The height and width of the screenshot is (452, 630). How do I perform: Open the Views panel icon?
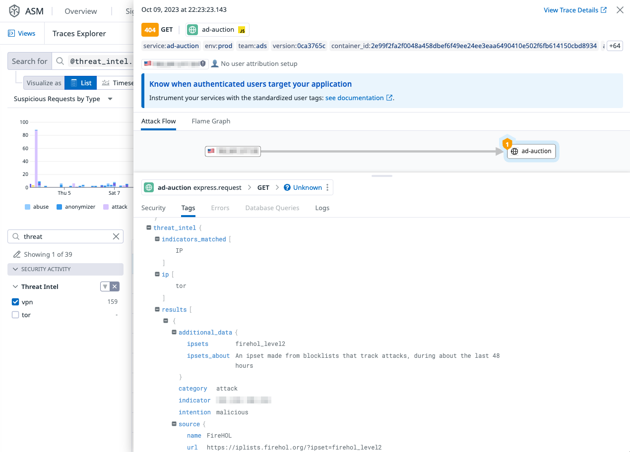tap(11, 33)
